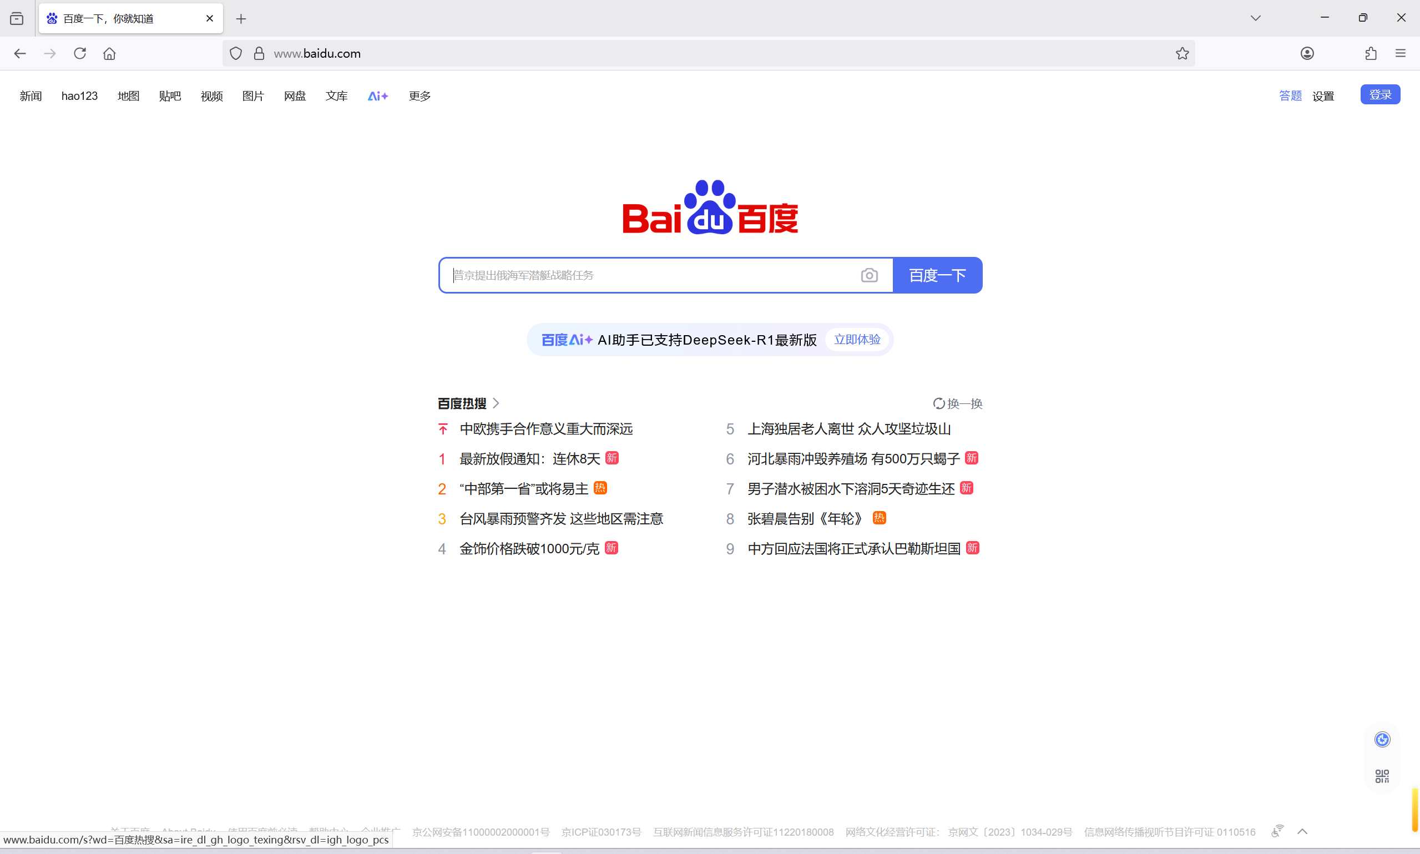
Task: Open the Baidu AI assistant floating icon
Action: (x=1383, y=740)
